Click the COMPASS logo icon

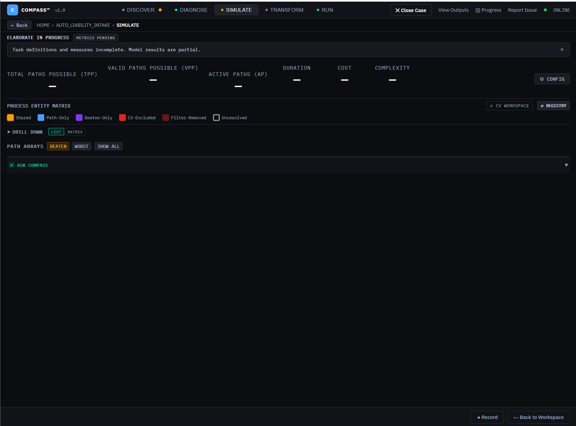tap(12, 10)
